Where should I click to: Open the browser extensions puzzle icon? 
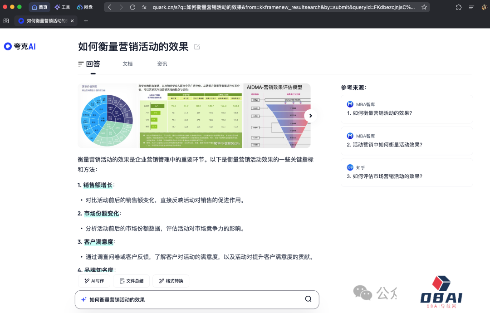tap(459, 7)
